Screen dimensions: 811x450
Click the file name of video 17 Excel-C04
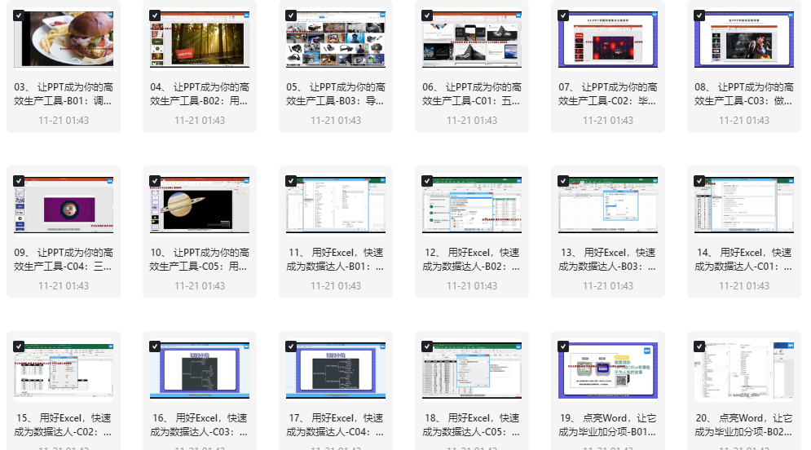point(336,425)
